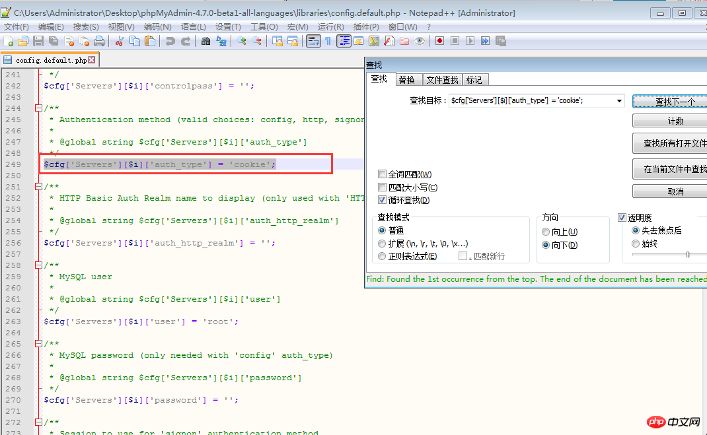Switch to the 标记 tab
This screenshot has height=435, width=707.
point(474,80)
